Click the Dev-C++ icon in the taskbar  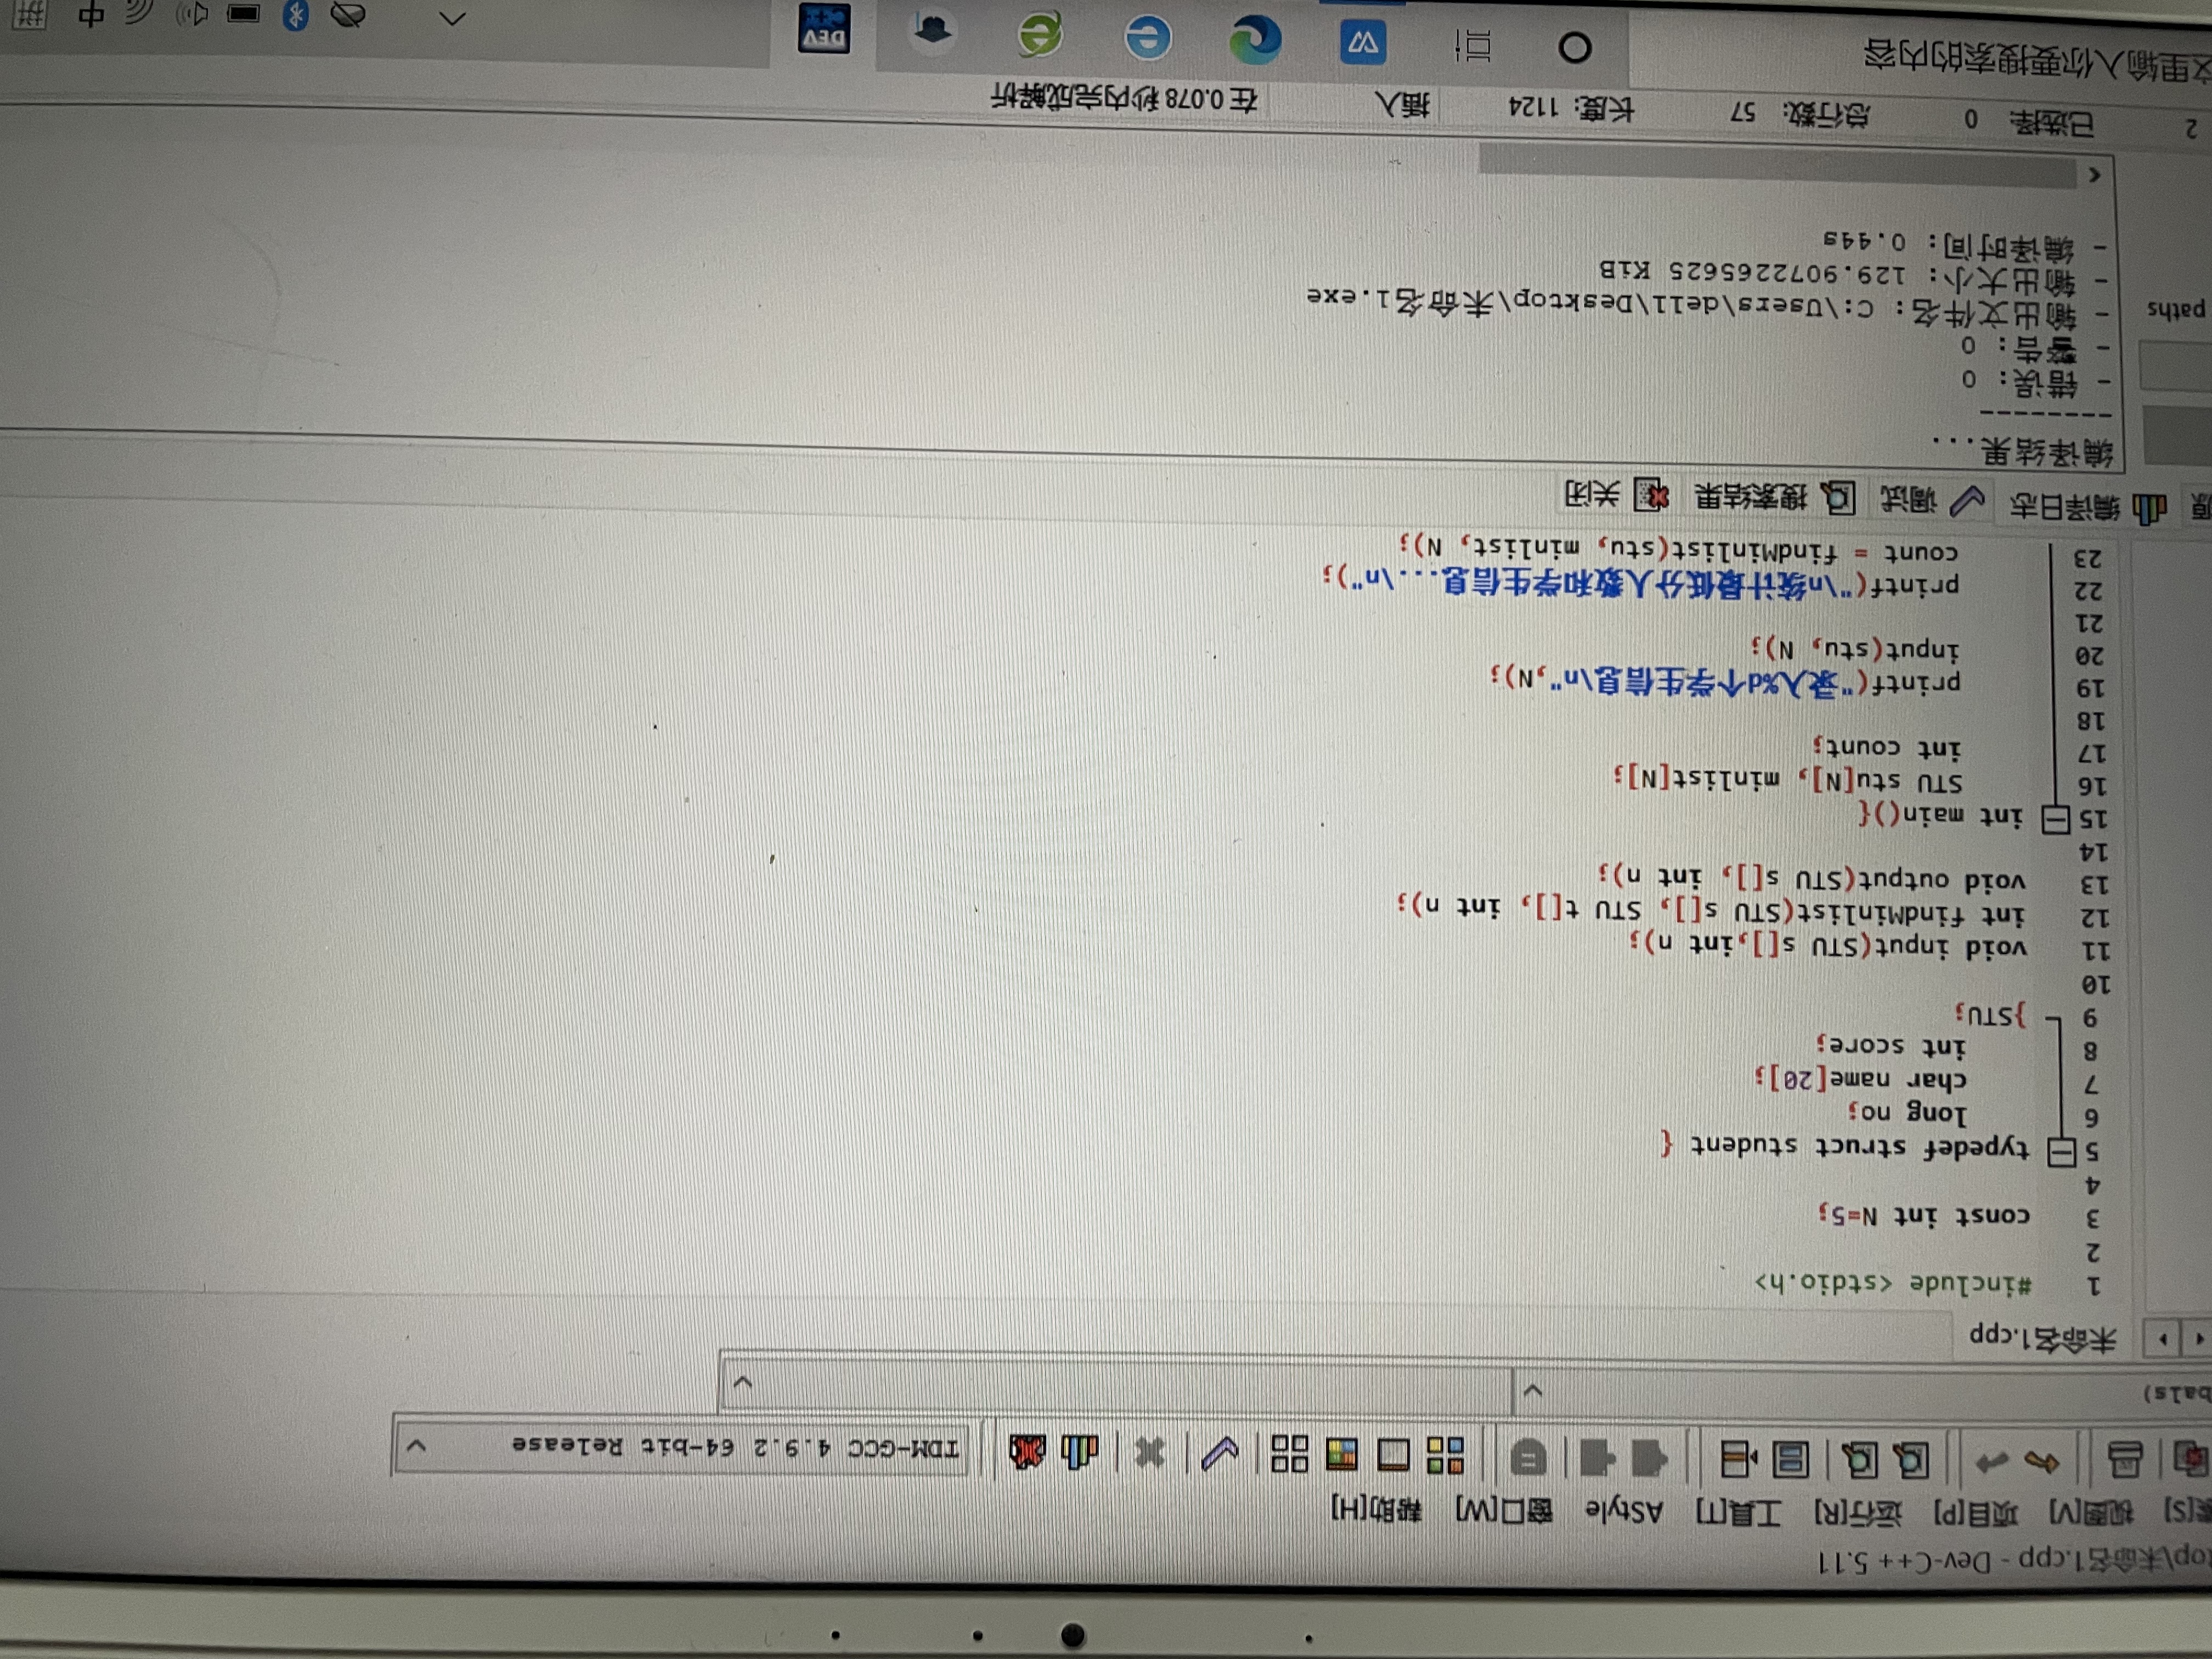coord(824,29)
